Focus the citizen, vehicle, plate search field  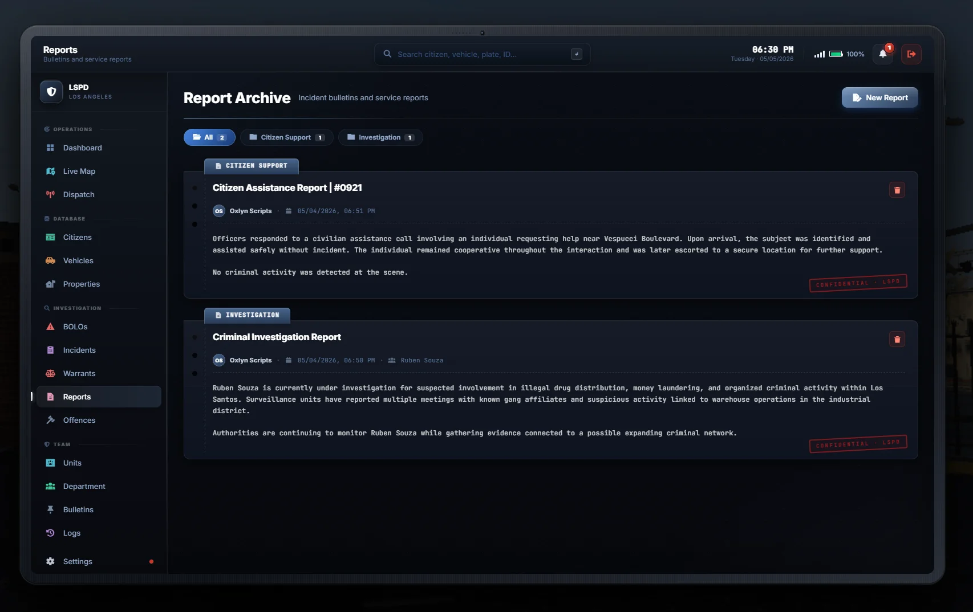click(482, 54)
